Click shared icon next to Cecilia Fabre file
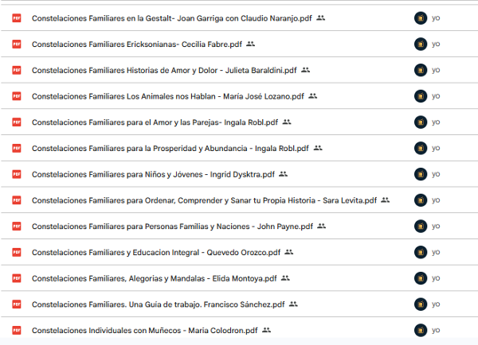The width and height of the screenshot is (478, 345). [251, 44]
